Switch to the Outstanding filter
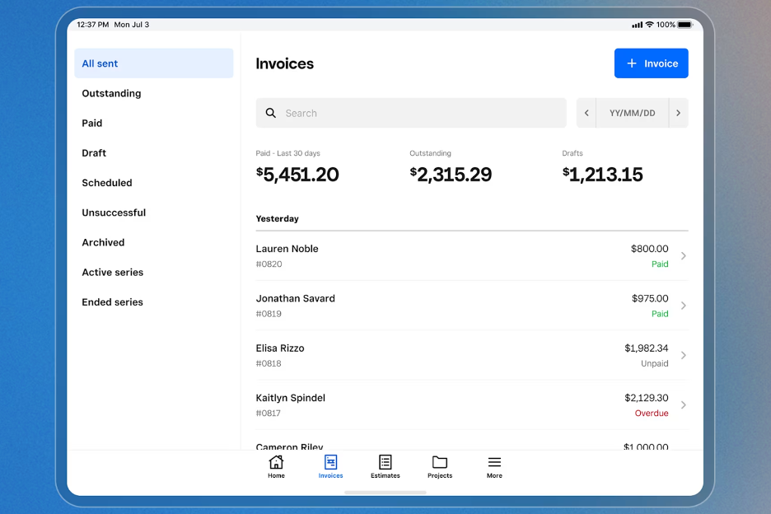The height and width of the screenshot is (514, 771). [111, 93]
